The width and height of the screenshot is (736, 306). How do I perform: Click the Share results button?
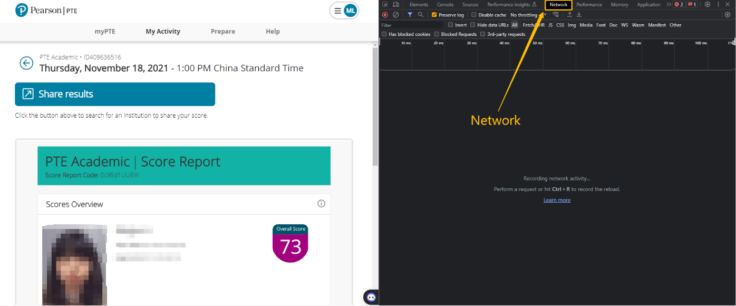coord(115,94)
